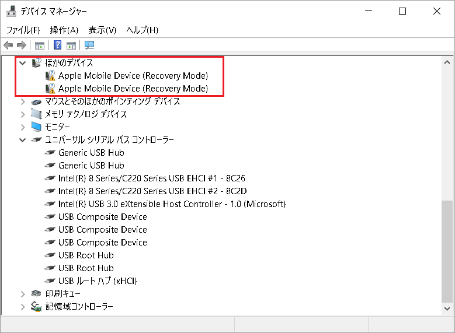
Task: Select the ほかのデバイス label
Action: 69,63
